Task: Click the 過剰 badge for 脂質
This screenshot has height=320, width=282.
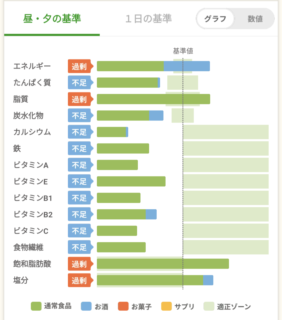Action: 79,99
